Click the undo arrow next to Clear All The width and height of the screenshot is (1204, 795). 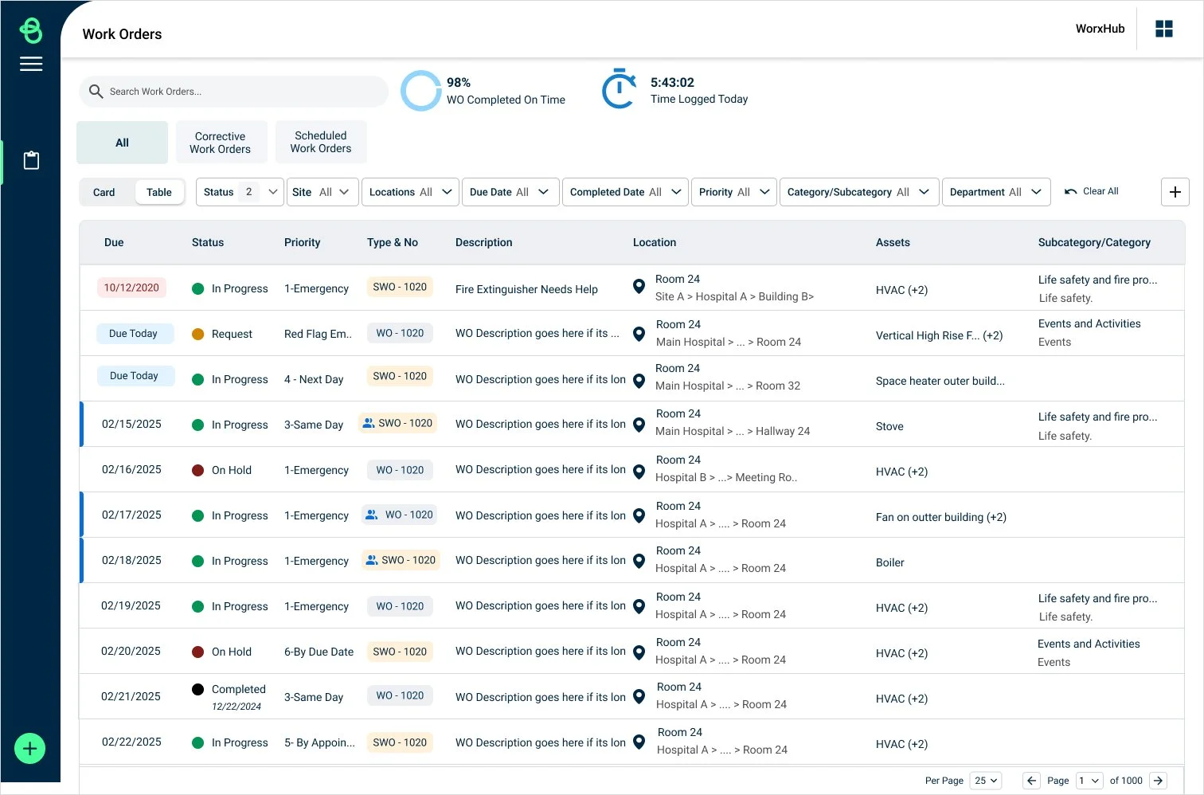point(1071,192)
